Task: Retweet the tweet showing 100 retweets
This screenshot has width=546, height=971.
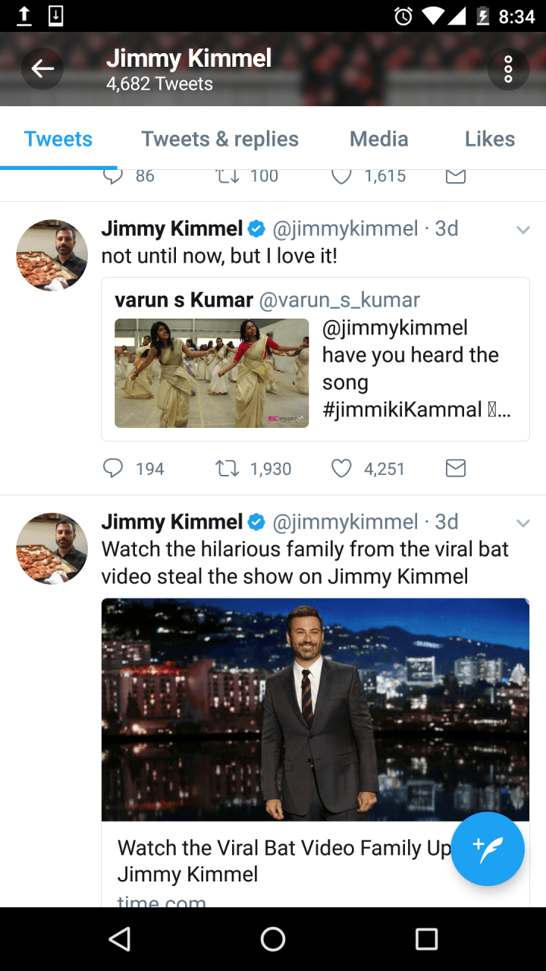Action: [x=227, y=177]
